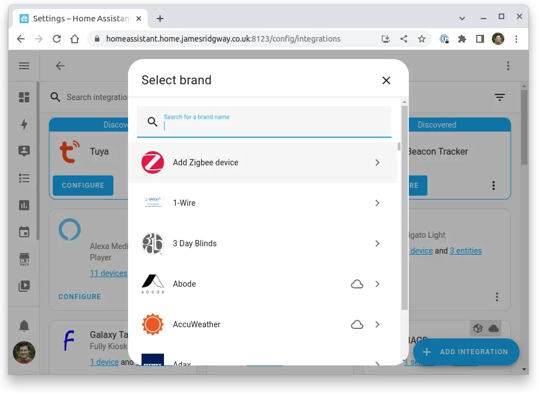This screenshot has height=393, width=538.
Task: Expand the Add Zigbee device chevron
Action: click(377, 162)
